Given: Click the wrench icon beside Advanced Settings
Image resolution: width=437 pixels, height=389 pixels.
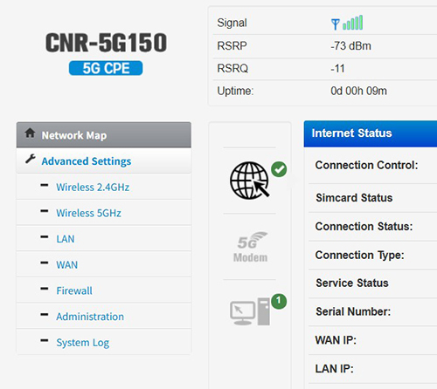Looking at the screenshot, I should tap(31, 159).
